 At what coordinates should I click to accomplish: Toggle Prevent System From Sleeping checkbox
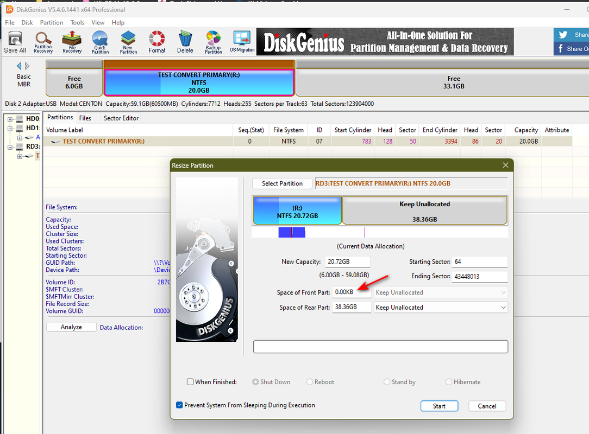tap(179, 405)
